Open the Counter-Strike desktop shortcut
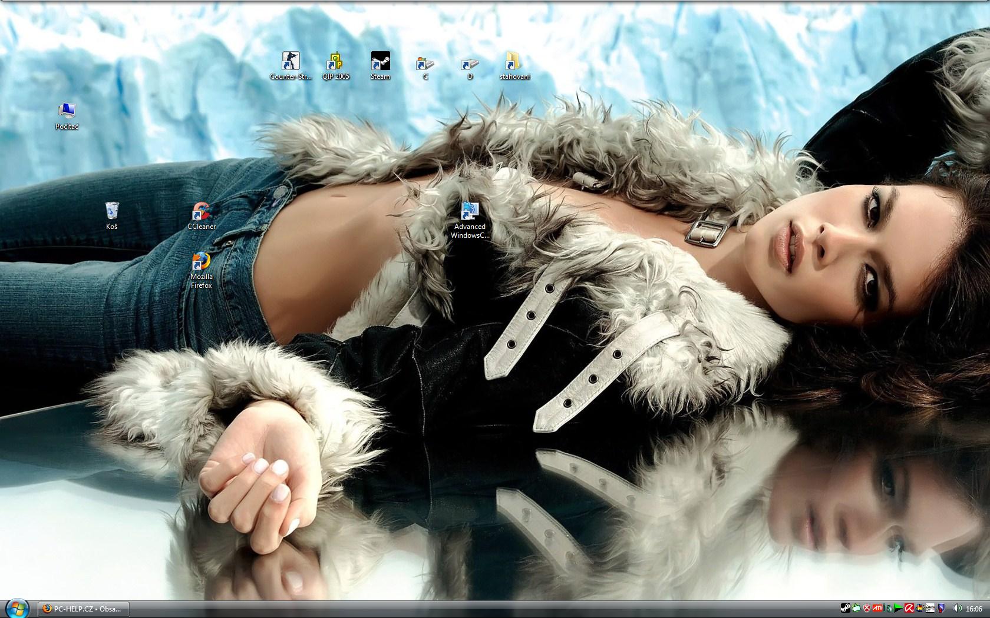 (x=290, y=61)
